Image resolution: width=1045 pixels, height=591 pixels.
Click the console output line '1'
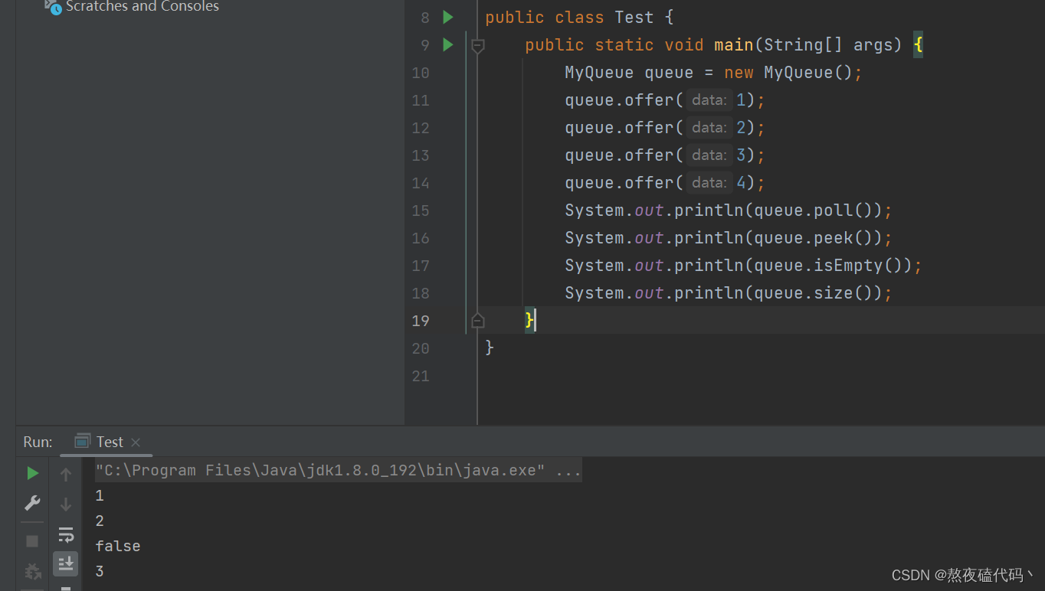tap(100, 495)
